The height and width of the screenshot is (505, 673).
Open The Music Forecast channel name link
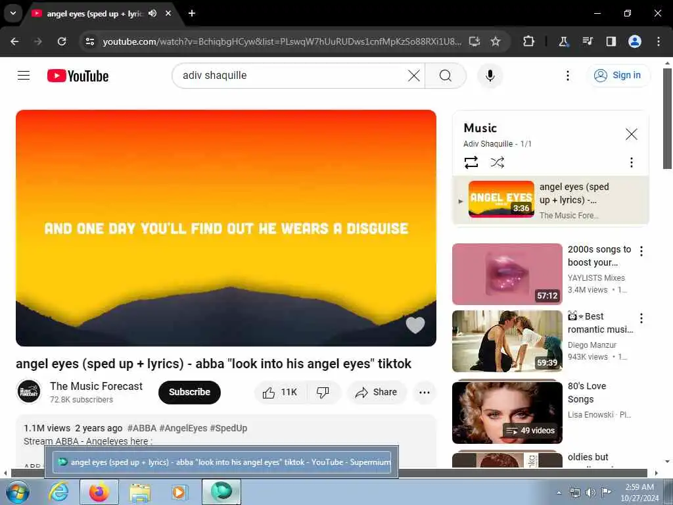[96, 386]
